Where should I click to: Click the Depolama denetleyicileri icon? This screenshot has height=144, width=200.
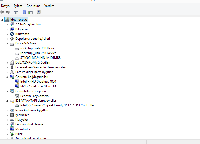(x=12, y=39)
